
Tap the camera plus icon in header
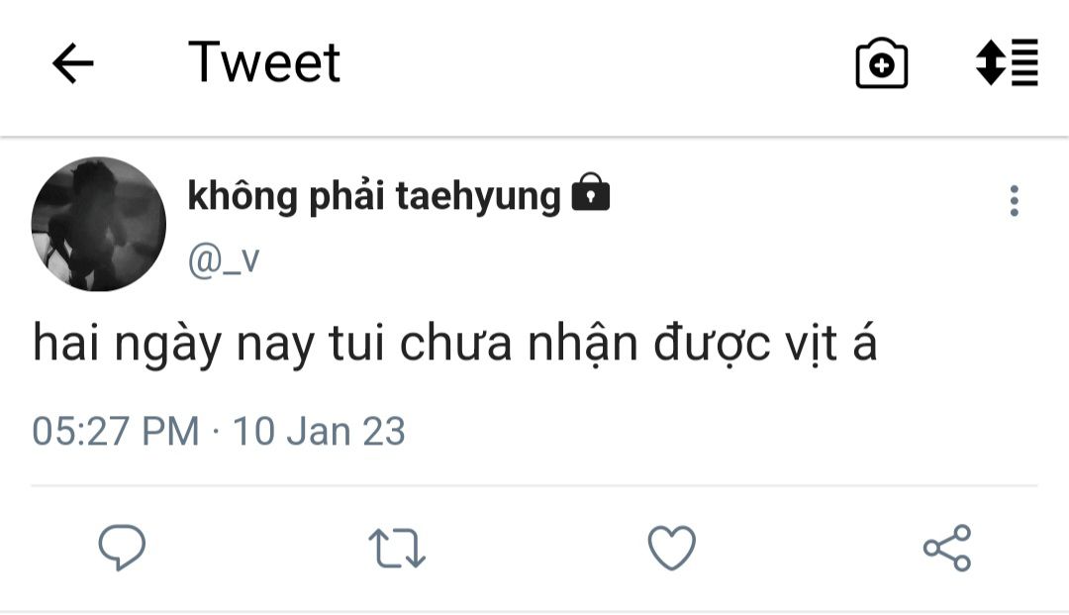coord(882,62)
